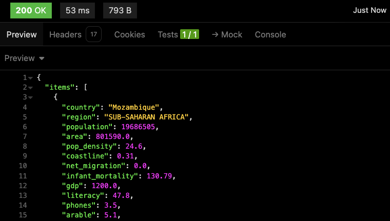The height and width of the screenshot is (221, 390).
Task: Select the "net_migration" key
Action: point(94,166)
